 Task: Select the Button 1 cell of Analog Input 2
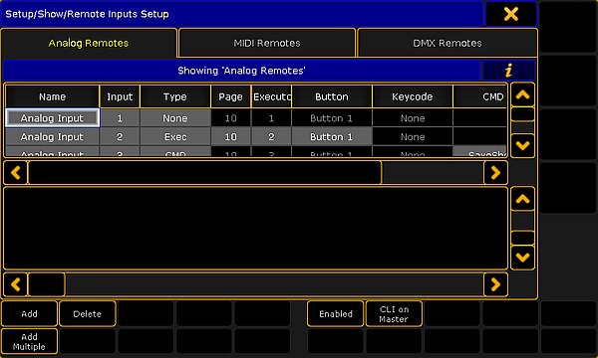(x=332, y=136)
